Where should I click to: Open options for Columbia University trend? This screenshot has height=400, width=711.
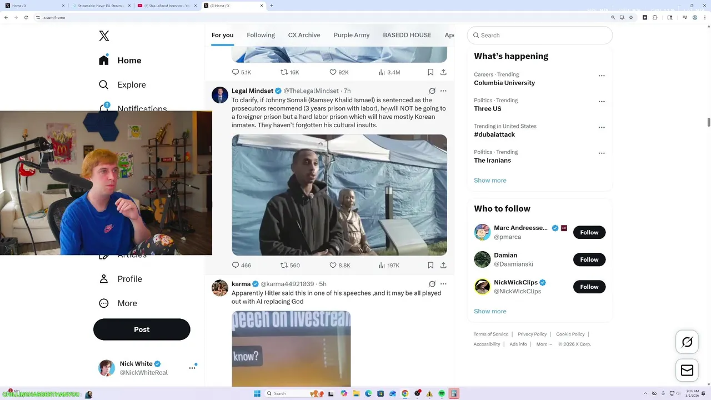(x=602, y=76)
